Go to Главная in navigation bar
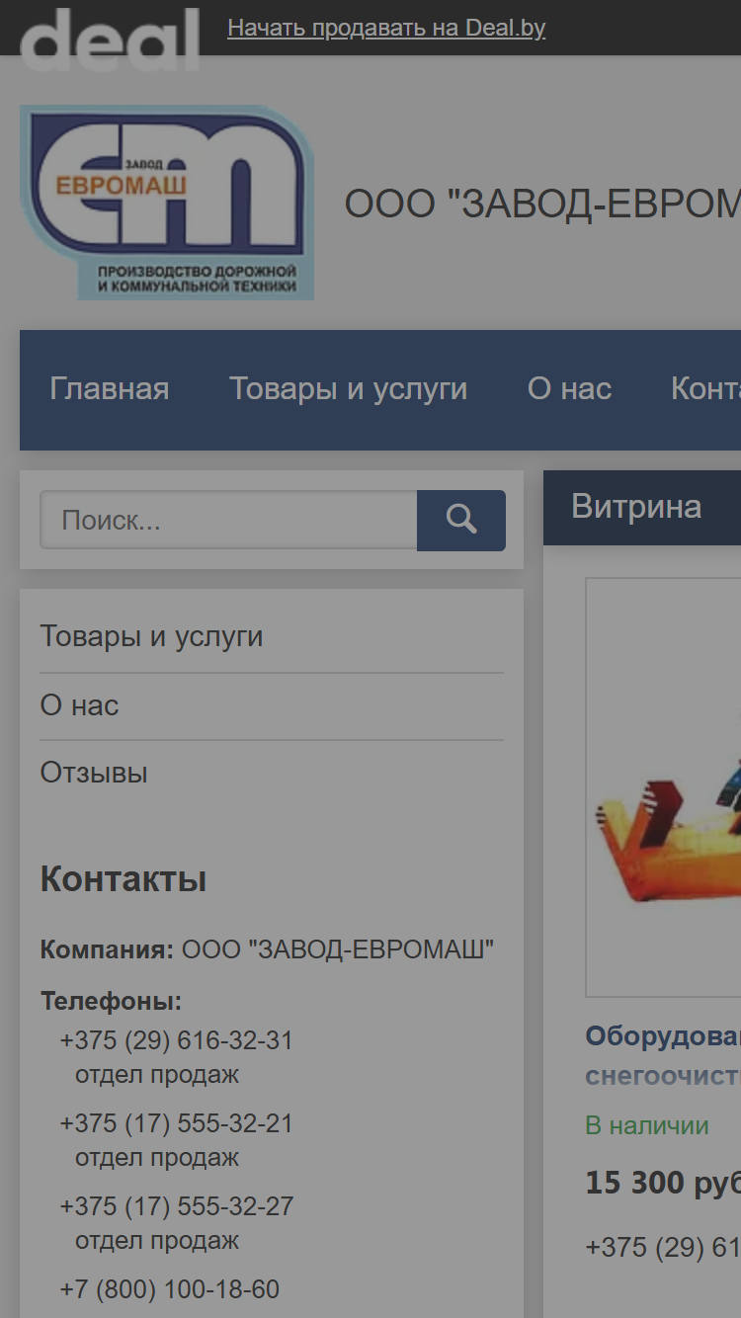The image size is (741, 1318). 110,389
